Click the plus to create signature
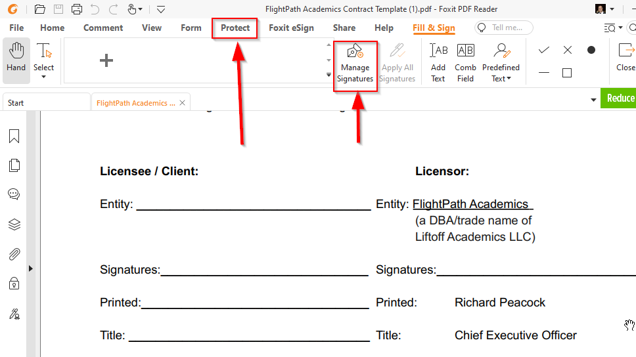Viewport: 636px width, 357px height. tap(106, 60)
